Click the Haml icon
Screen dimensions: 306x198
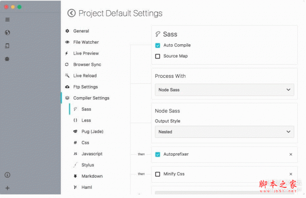point(75,187)
